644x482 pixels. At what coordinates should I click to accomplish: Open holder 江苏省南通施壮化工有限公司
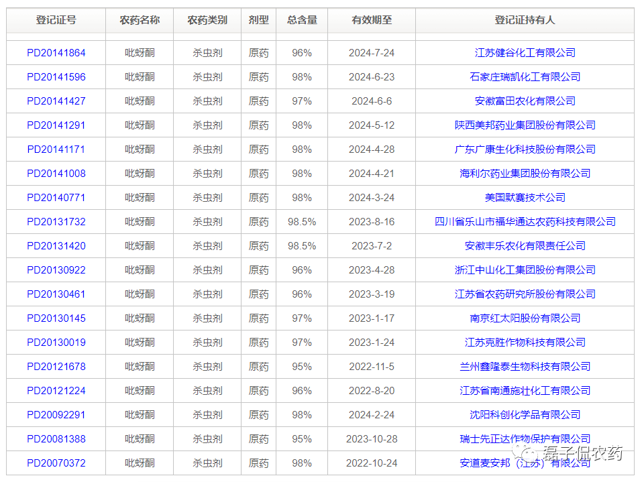tap(525, 391)
